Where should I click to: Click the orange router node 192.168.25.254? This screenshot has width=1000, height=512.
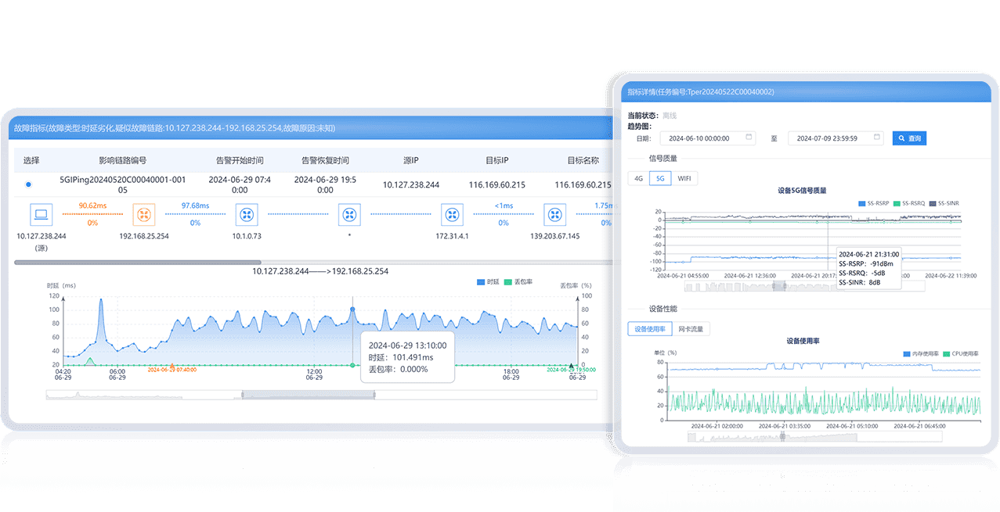point(144,214)
